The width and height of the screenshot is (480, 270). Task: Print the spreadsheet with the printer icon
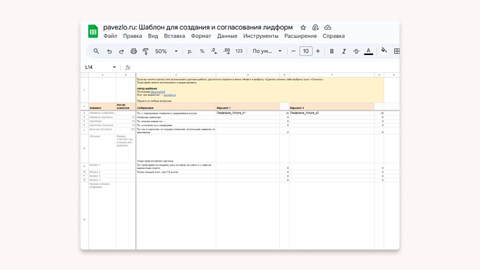click(x=134, y=51)
